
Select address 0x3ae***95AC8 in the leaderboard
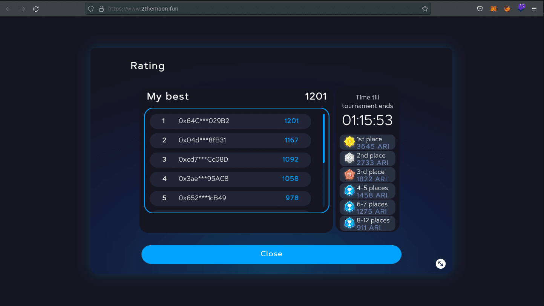[x=204, y=179]
